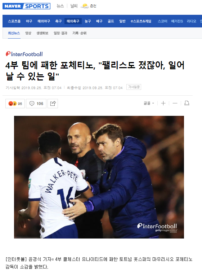This screenshot has width=202, height=271.
Task: Click the print article icon
Action: [187, 103]
